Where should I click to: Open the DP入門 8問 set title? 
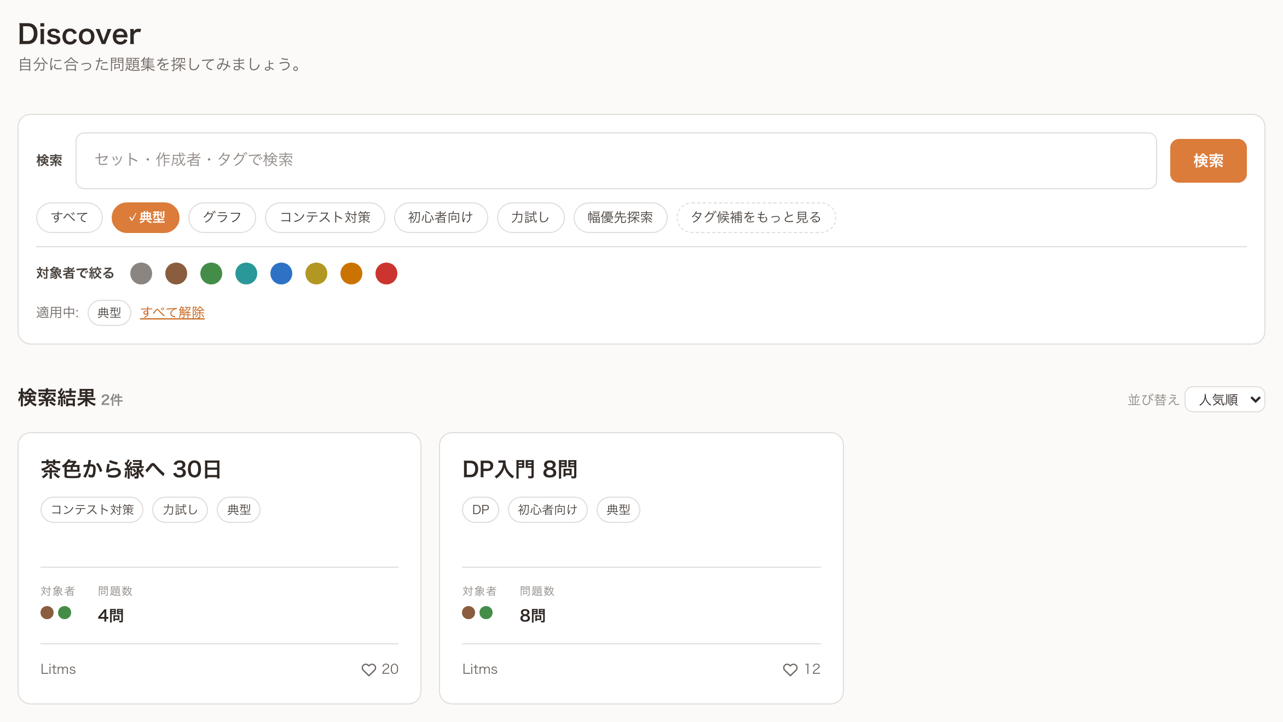coord(520,469)
